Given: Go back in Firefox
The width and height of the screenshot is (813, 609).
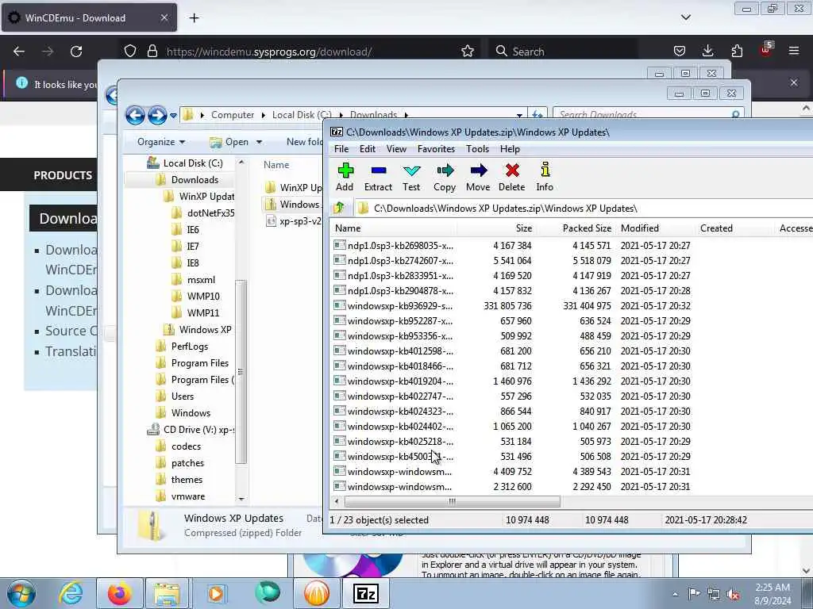Looking at the screenshot, I should click(x=19, y=52).
